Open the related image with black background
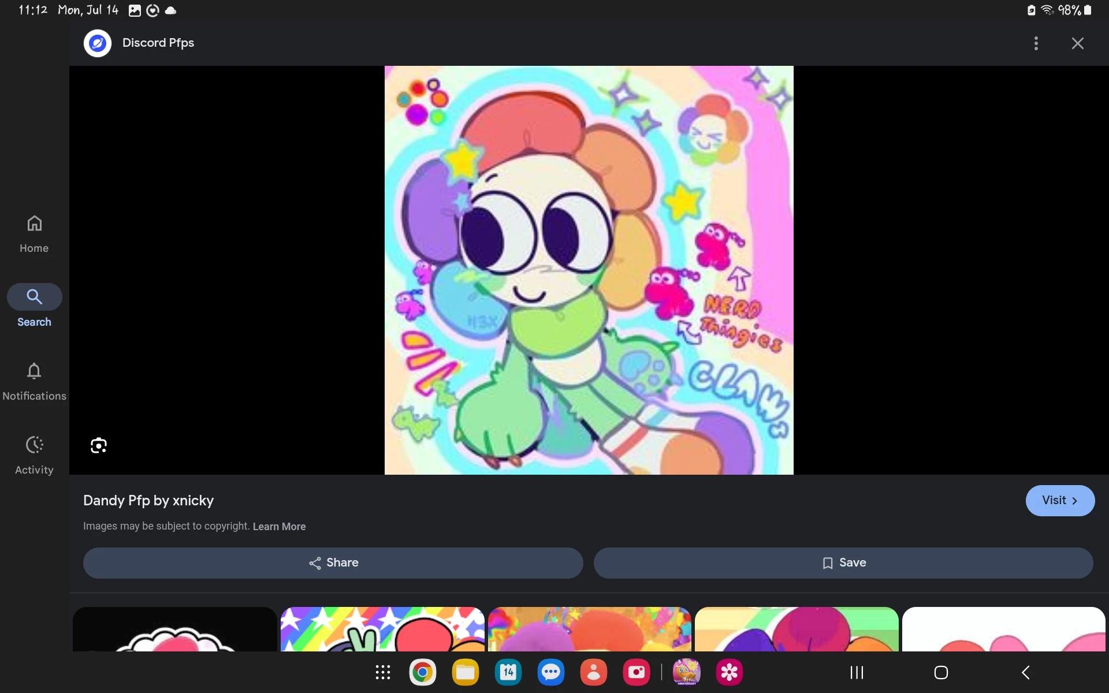 pos(174,629)
